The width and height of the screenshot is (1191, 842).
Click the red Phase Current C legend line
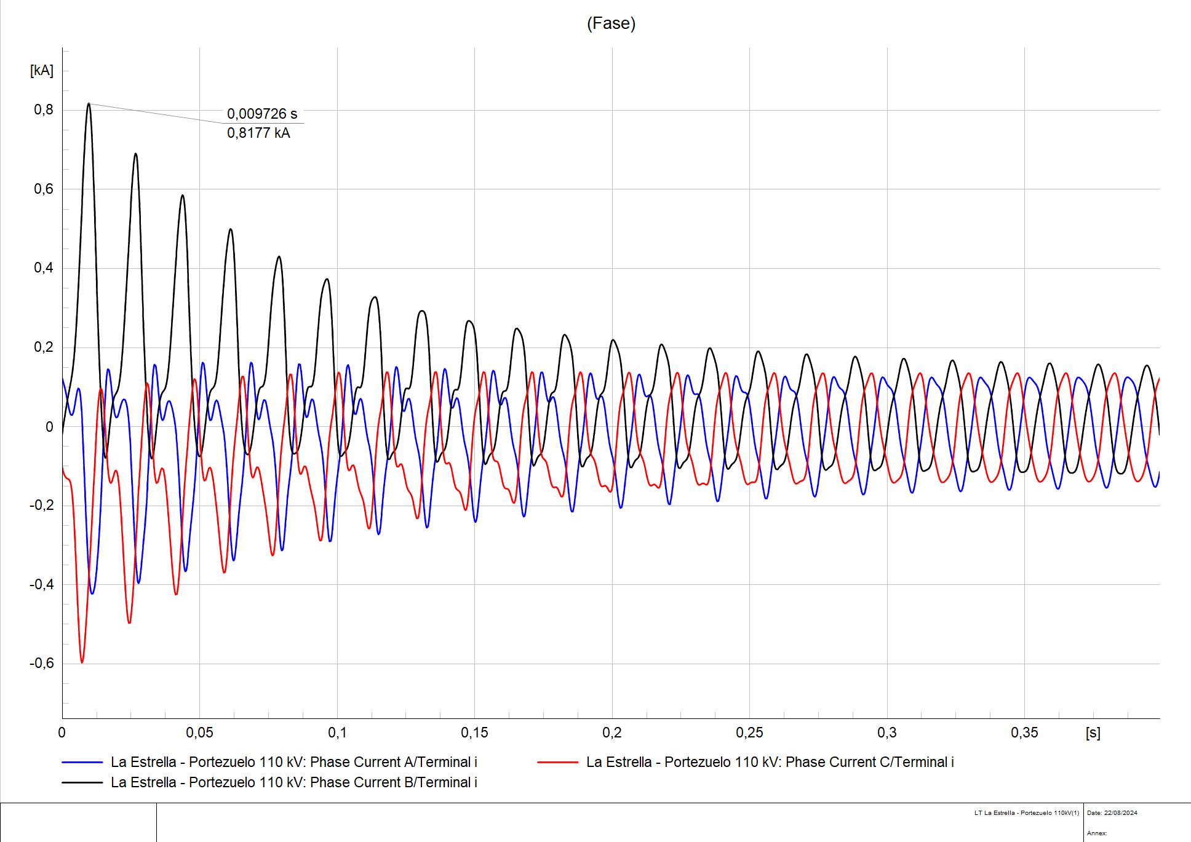[557, 763]
